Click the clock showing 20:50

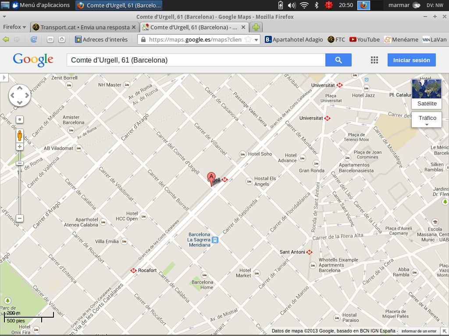click(346, 5)
